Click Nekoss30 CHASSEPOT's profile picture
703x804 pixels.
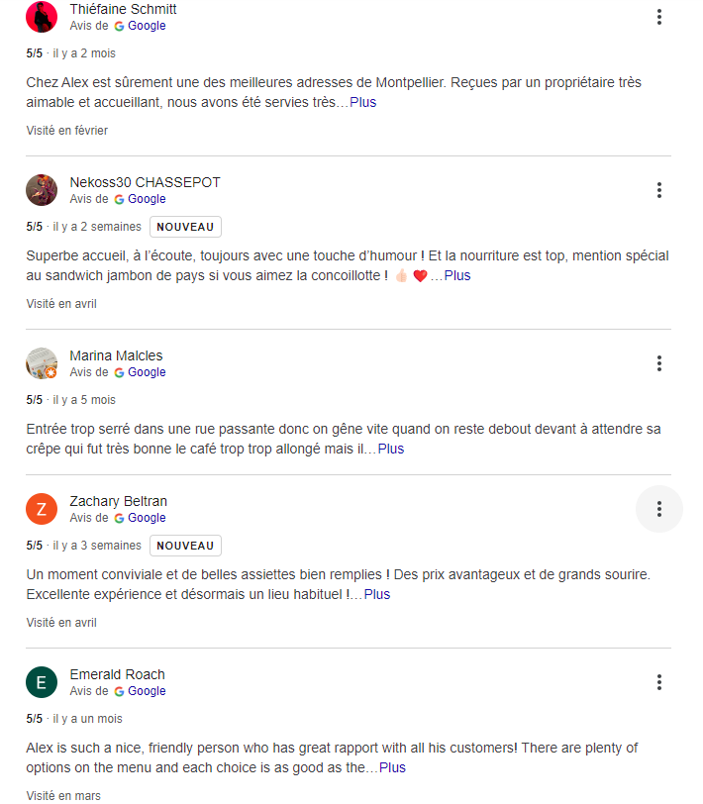coord(42,190)
